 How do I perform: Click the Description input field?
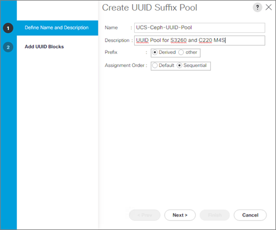(x=199, y=40)
